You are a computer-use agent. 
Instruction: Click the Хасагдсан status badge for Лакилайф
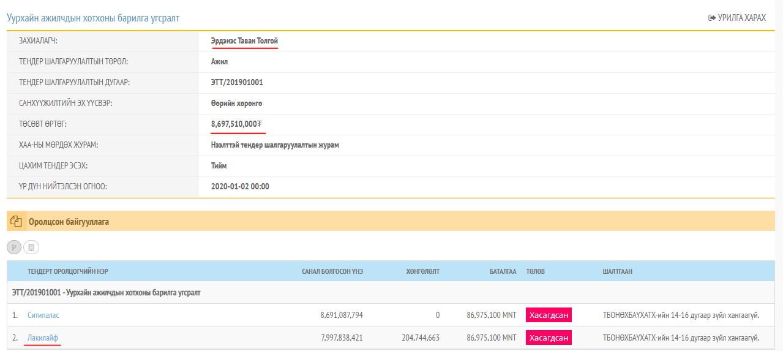pos(549,338)
